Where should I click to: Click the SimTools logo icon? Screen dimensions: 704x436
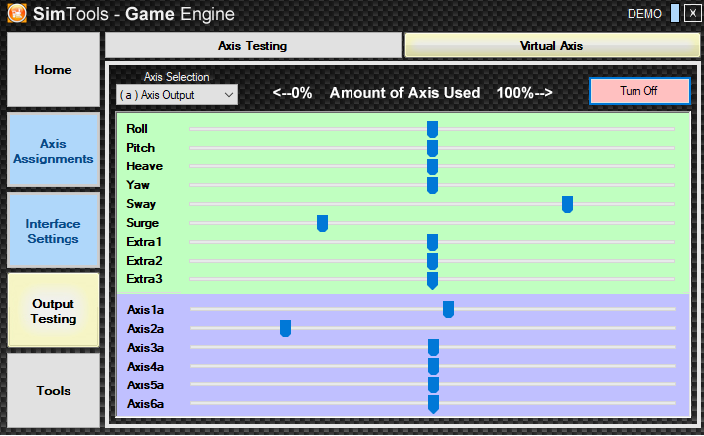[x=15, y=14]
